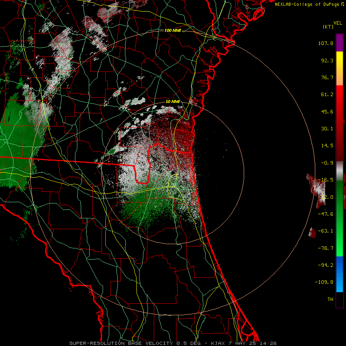Click the -16.5 scale value
346x346 pixels.
pos(326,180)
